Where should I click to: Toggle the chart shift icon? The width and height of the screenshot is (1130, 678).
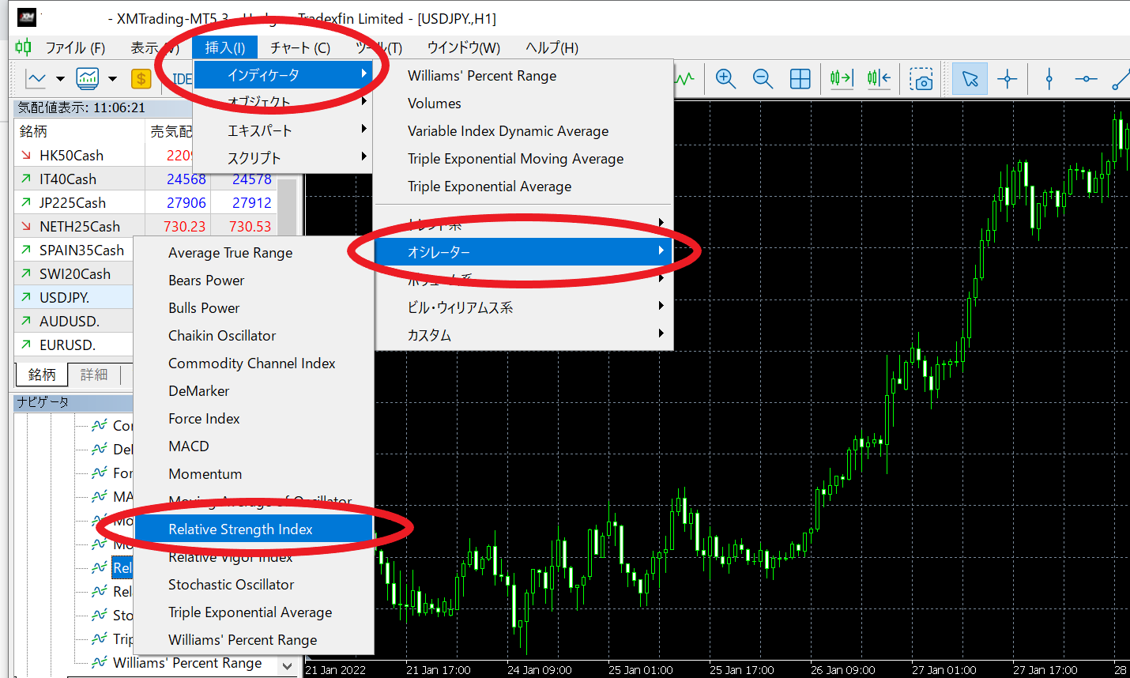pos(879,78)
